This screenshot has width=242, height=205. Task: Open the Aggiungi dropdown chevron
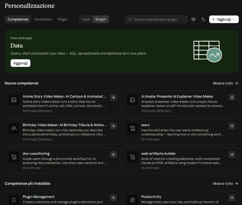pos(234,19)
